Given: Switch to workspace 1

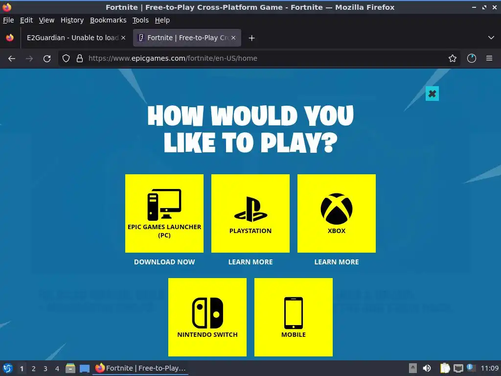Looking at the screenshot, I should pos(22,369).
